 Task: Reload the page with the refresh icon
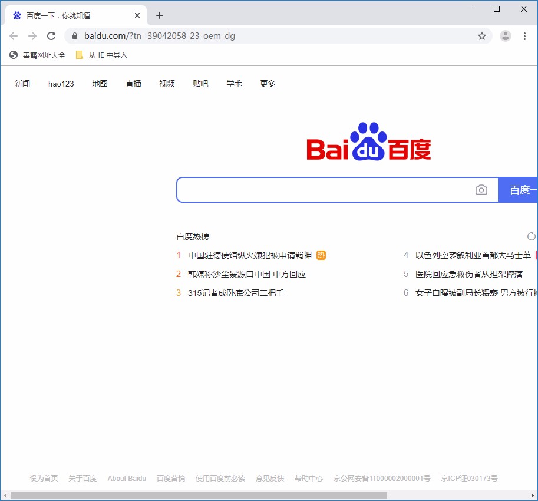[51, 36]
